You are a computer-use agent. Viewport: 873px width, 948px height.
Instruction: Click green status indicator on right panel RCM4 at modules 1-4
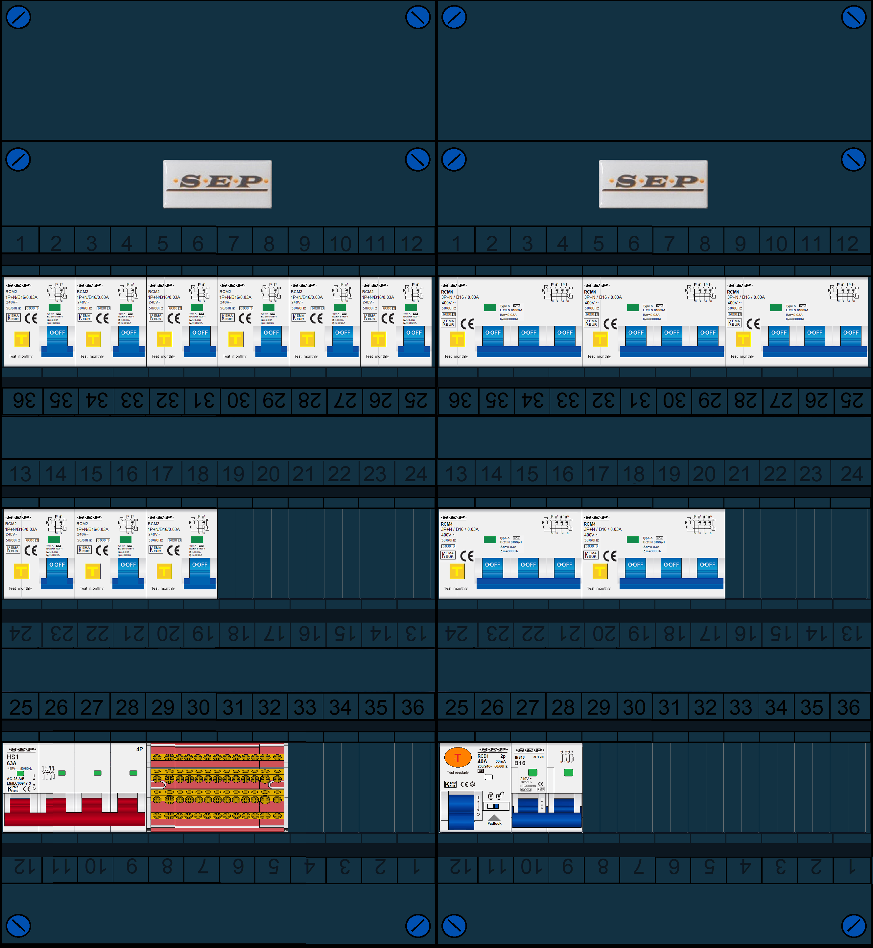490,307
